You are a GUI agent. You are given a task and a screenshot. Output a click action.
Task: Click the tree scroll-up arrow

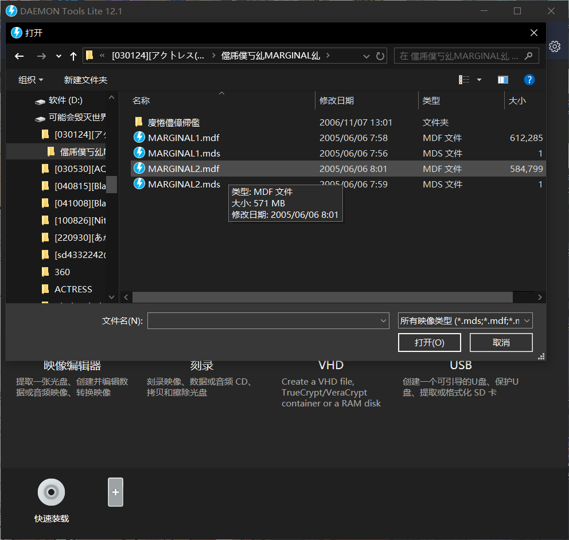point(111,97)
